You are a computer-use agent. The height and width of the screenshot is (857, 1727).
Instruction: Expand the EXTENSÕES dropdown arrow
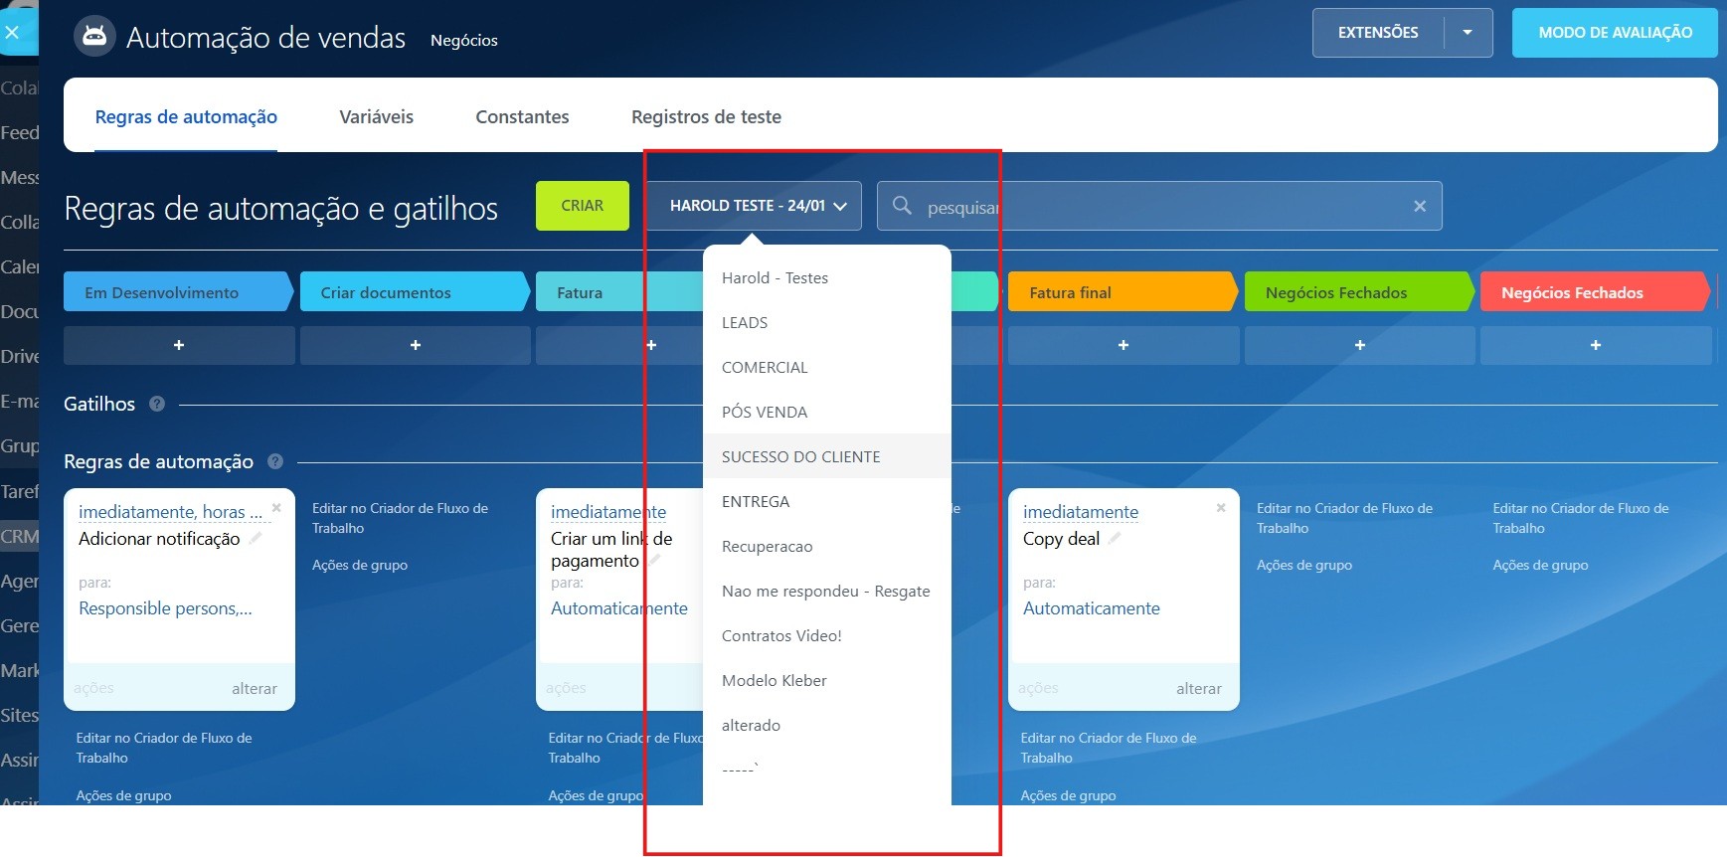click(x=1468, y=33)
